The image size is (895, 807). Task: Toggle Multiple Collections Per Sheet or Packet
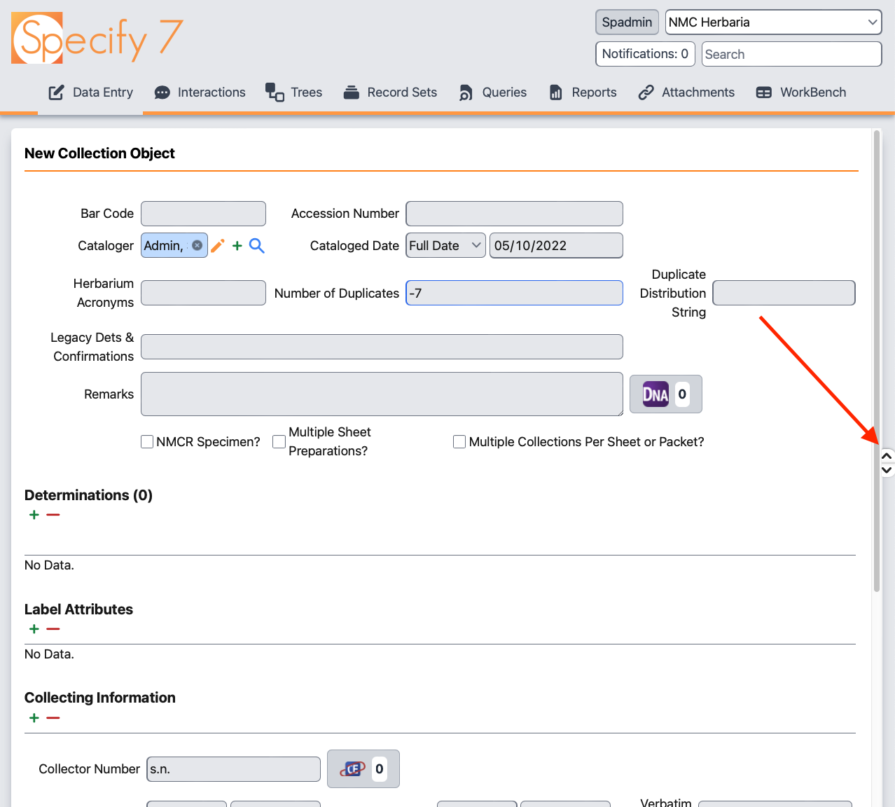click(459, 441)
